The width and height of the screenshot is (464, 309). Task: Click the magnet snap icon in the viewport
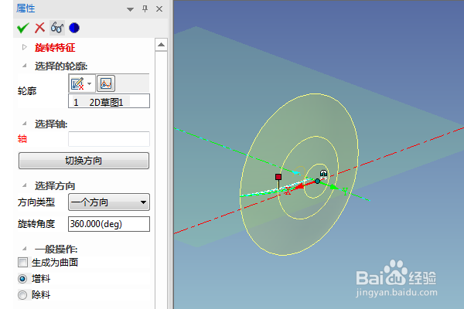click(323, 173)
